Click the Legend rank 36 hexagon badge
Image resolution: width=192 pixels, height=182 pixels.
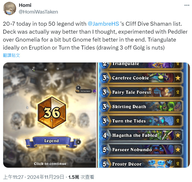pos(52,113)
